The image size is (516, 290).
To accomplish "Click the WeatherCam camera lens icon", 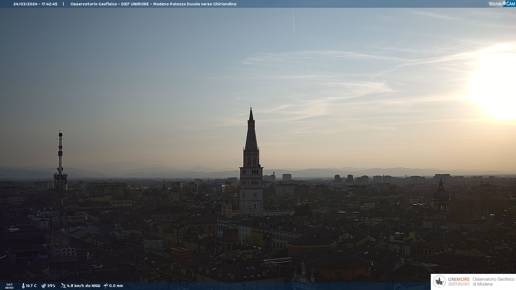I will pos(504,3).
